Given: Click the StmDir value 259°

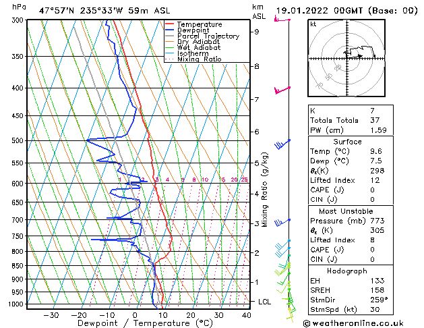Looking at the screenshot, I should [379, 300].
